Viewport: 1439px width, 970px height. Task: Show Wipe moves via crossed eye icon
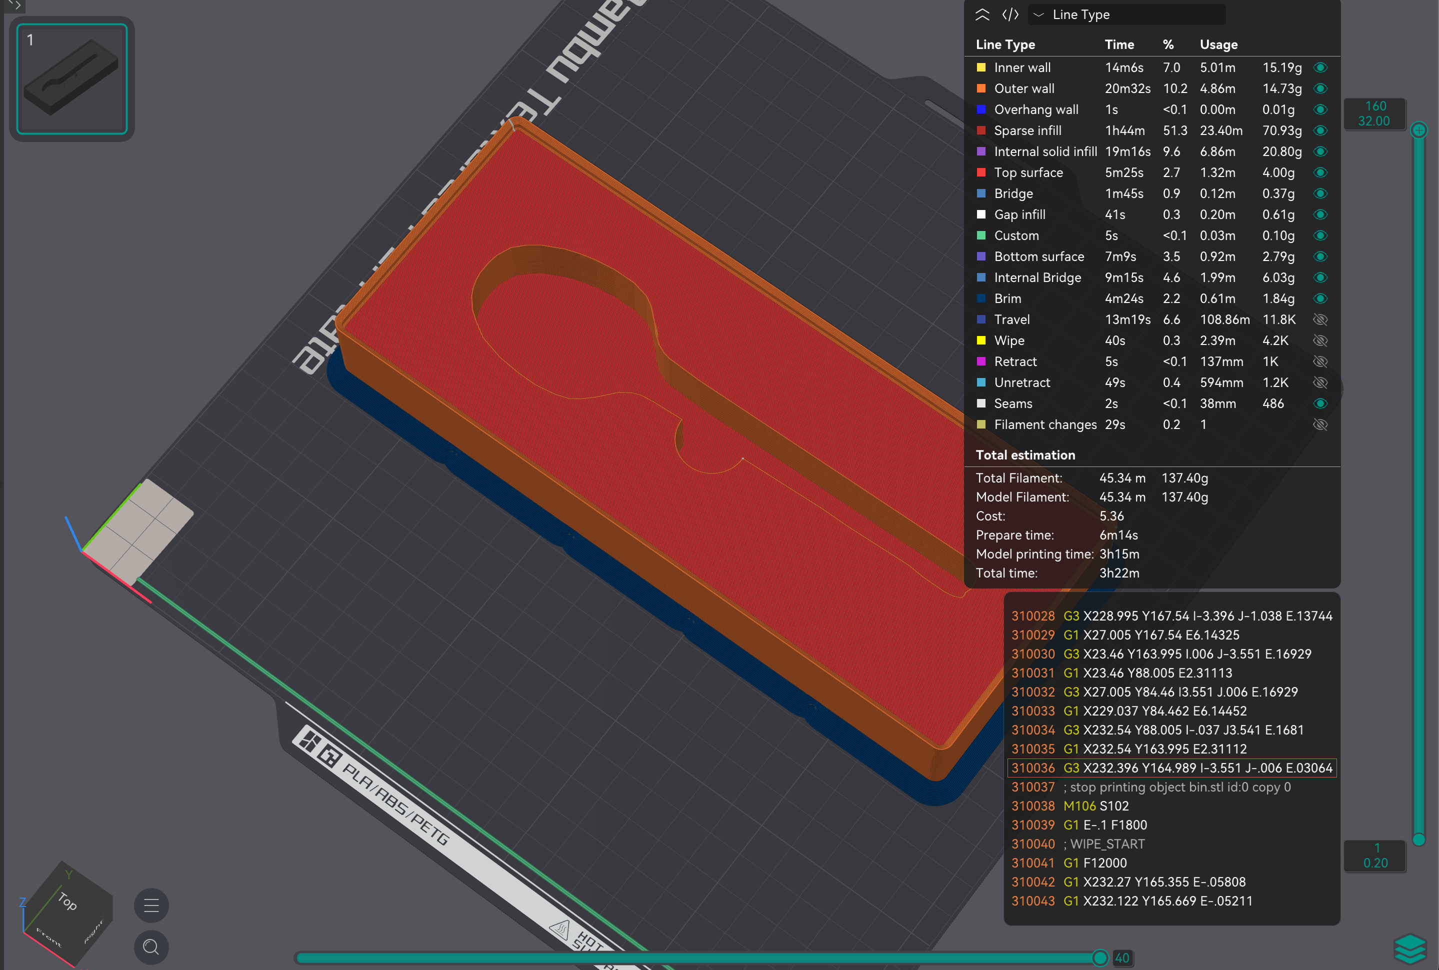[1319, 341]
